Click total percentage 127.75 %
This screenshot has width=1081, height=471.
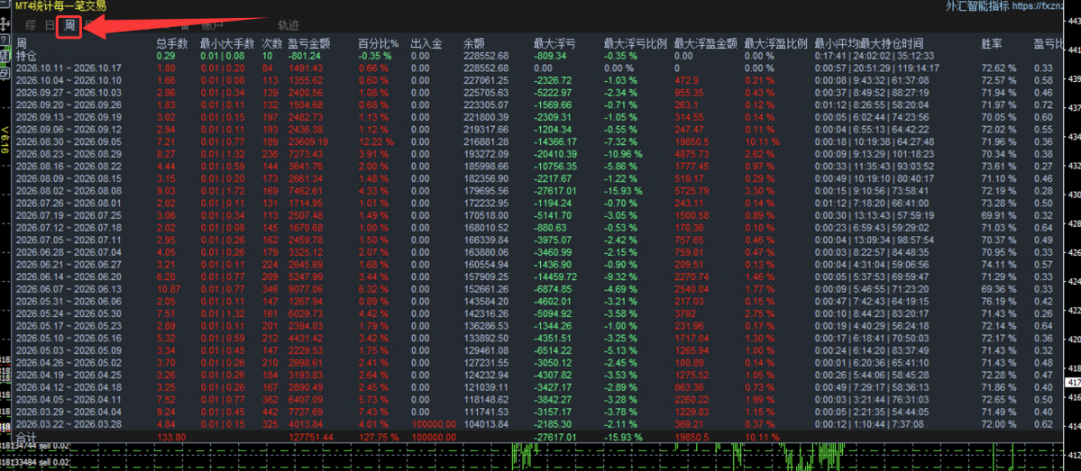click(379, 438)
